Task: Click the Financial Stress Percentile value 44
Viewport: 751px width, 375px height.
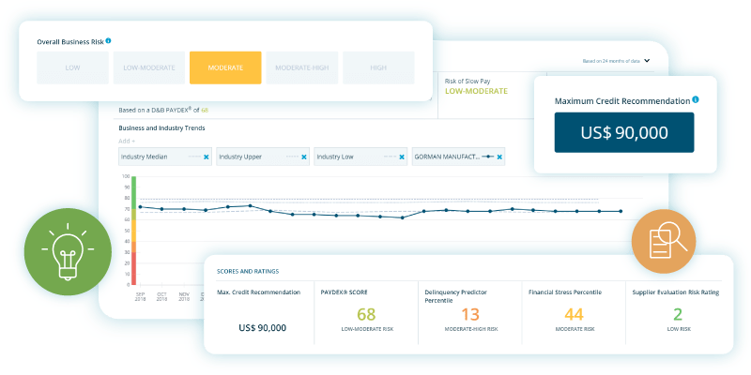Action: [x=574, y=316]
